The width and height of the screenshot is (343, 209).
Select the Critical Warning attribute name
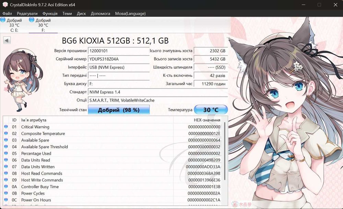click(x=35, y=127)
